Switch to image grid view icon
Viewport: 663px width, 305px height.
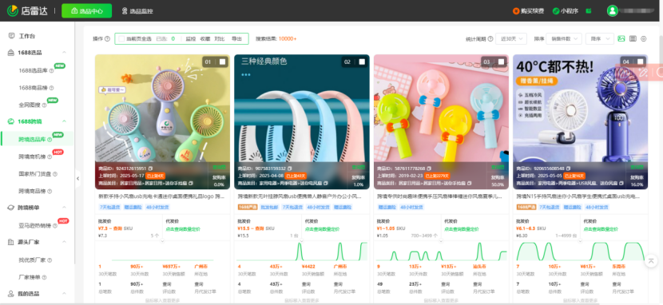[x=621, y=38]
